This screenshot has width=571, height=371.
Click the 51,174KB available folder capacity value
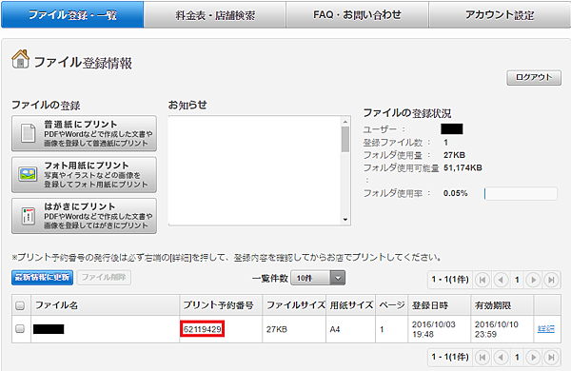click(x=463, y=167)
